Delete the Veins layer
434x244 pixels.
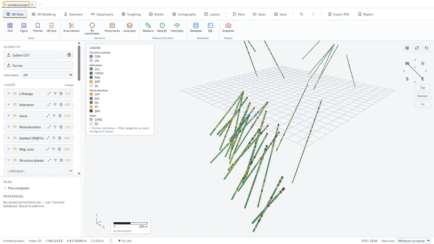(60, 116)
